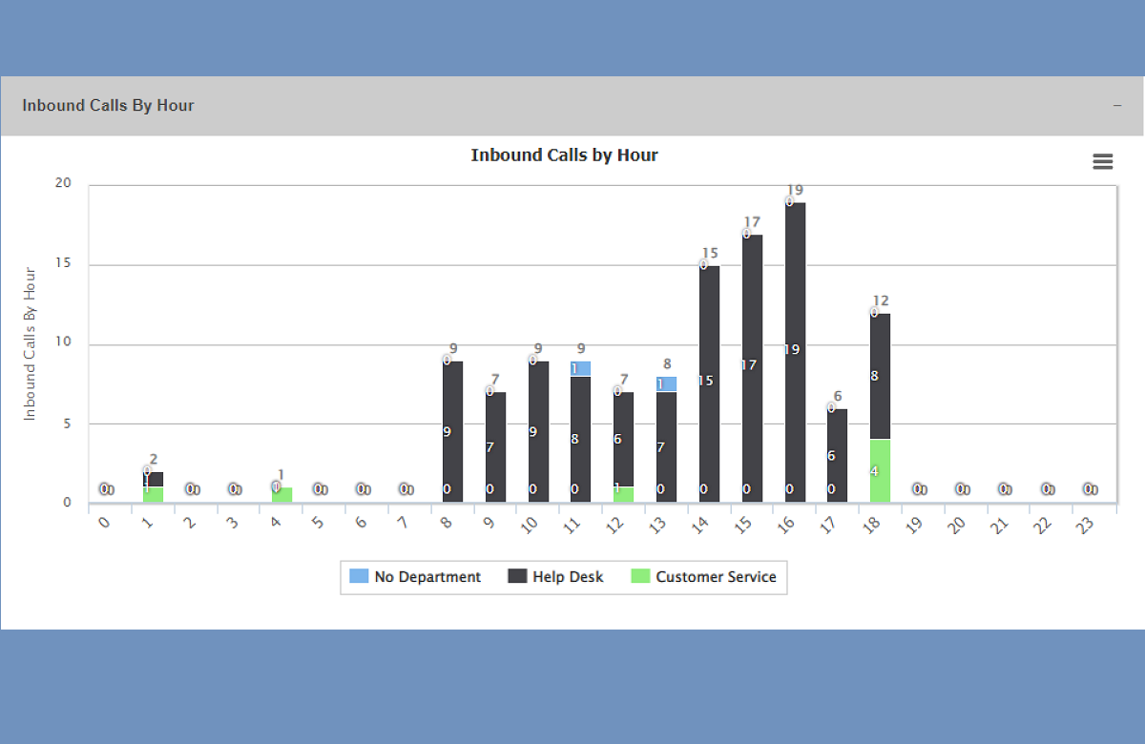Click the Help Desk segment at hour 11
Screen dimensions: 1145x744
tap(580, 440)
